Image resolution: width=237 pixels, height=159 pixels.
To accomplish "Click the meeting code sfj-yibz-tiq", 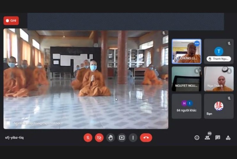I will [x=14, y=138].
